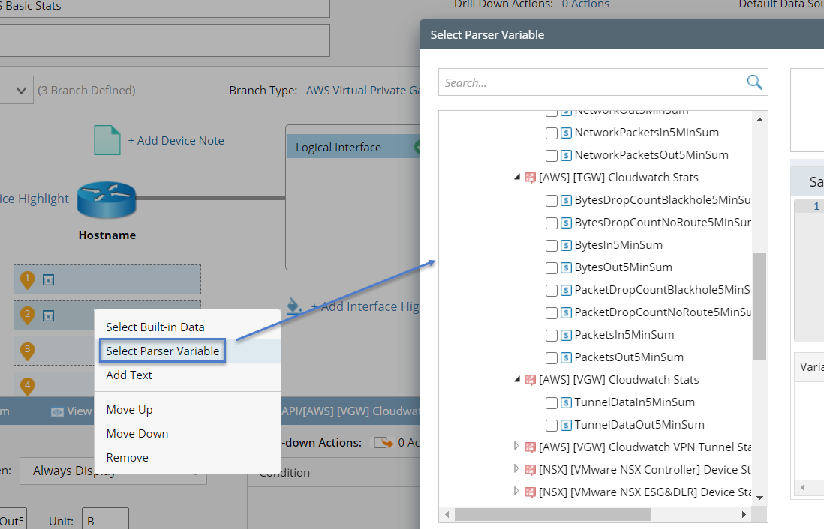The image size is (824, 529).
Task: Click the orange marker number 3
Action: pyautogui.click(x=27, y=350)
